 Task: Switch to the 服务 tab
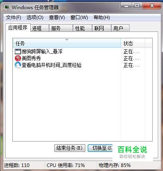point(61,28)
